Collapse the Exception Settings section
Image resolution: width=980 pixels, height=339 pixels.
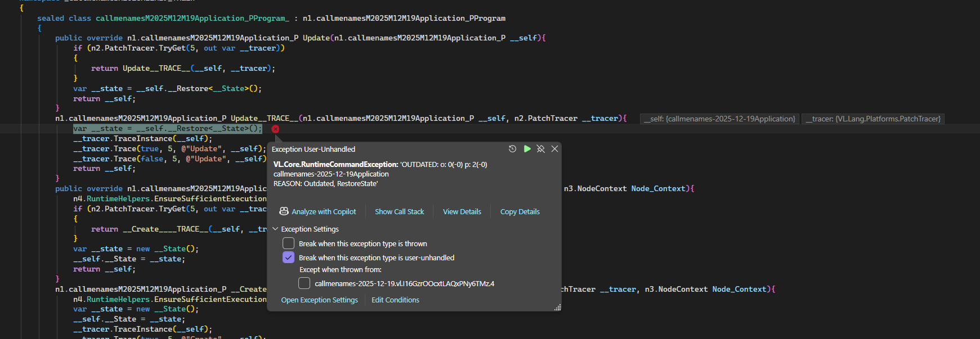276,229
